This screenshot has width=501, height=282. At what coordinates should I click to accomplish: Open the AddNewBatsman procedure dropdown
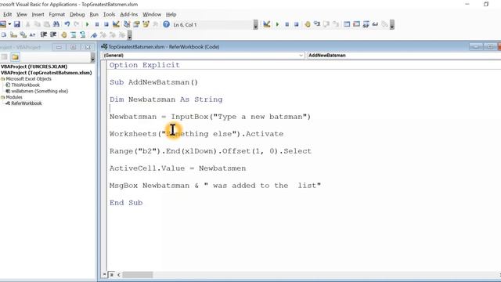click(404, 56)
